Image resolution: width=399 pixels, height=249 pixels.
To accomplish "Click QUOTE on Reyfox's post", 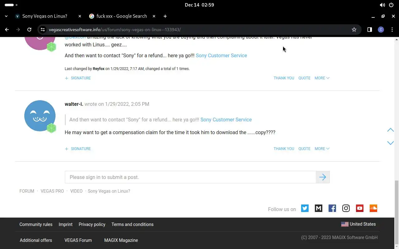I will pyautogui.click(x=304, y=78).
